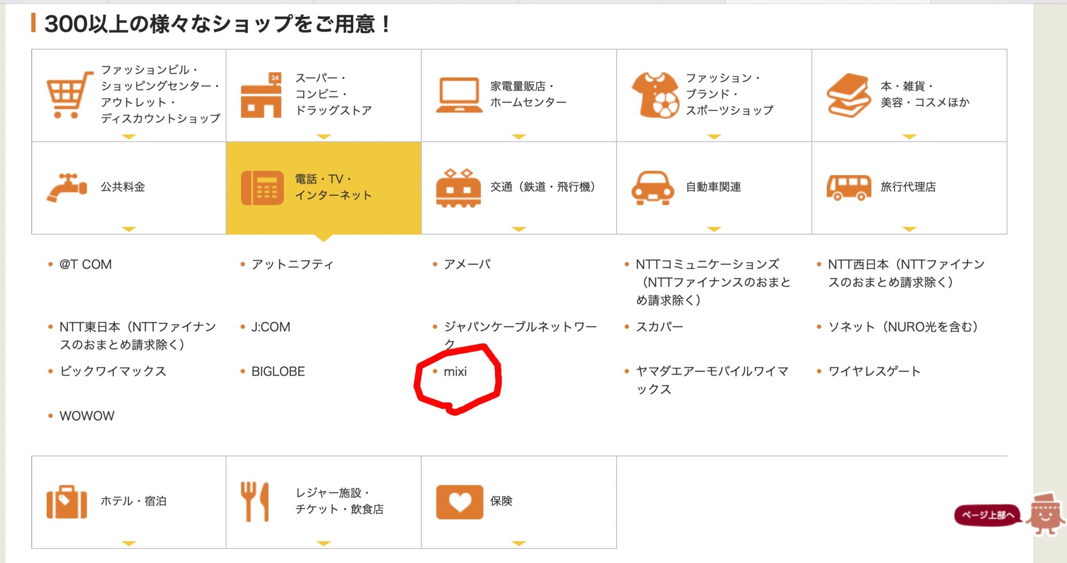The width and height of the screenshot is (1067, 563).
Task: Expand 旅行代理店 category arrow
Action: tap(909, 229)
